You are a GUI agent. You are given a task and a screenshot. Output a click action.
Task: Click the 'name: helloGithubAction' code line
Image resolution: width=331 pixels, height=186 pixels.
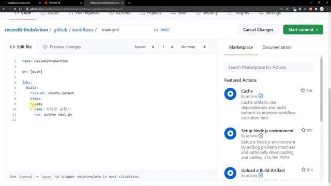(x=45, y=61)
